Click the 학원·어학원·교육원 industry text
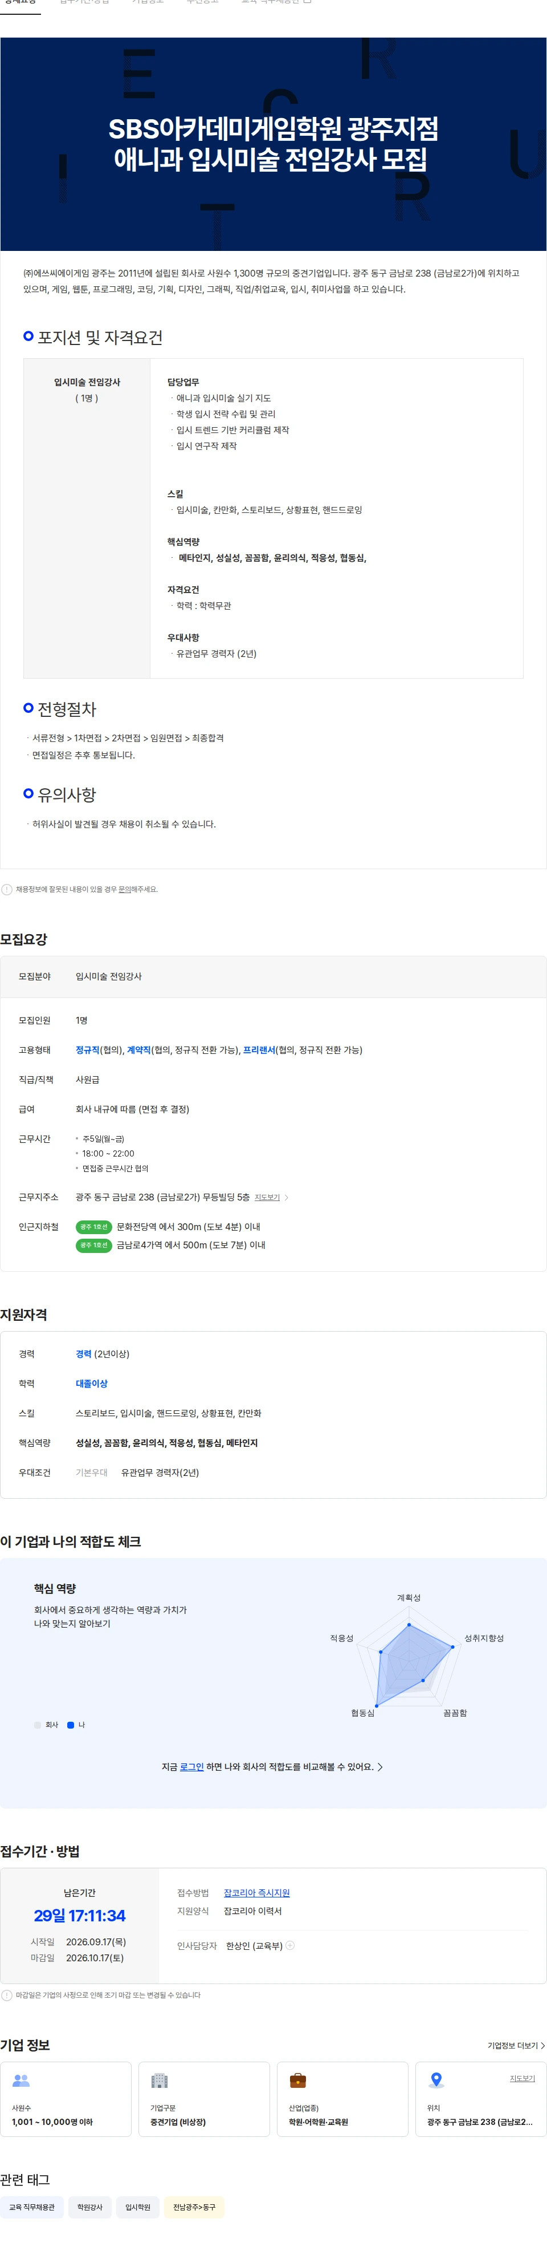 pos(319,2122)
